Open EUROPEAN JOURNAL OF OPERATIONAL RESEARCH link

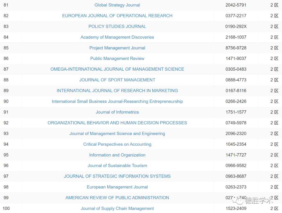[x=117, y=16]
